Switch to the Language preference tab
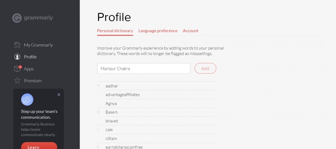336x149 pixels. point(158,31)
